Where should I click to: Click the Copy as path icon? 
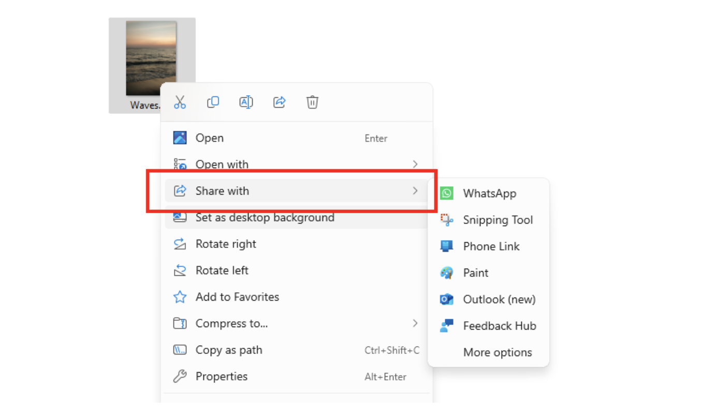point(180,350)
